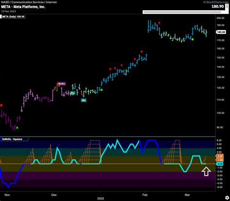Click the 2023 label on date axis
The width and height of the screenshot is (230, 201).
(100, 199)
